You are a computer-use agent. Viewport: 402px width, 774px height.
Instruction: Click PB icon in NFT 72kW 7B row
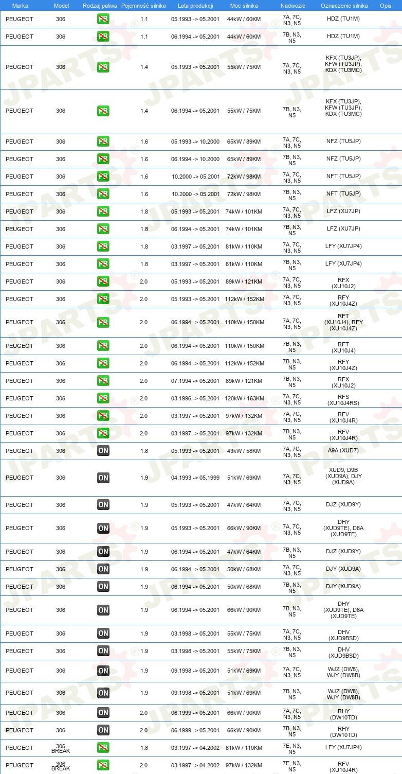[103, 194]
